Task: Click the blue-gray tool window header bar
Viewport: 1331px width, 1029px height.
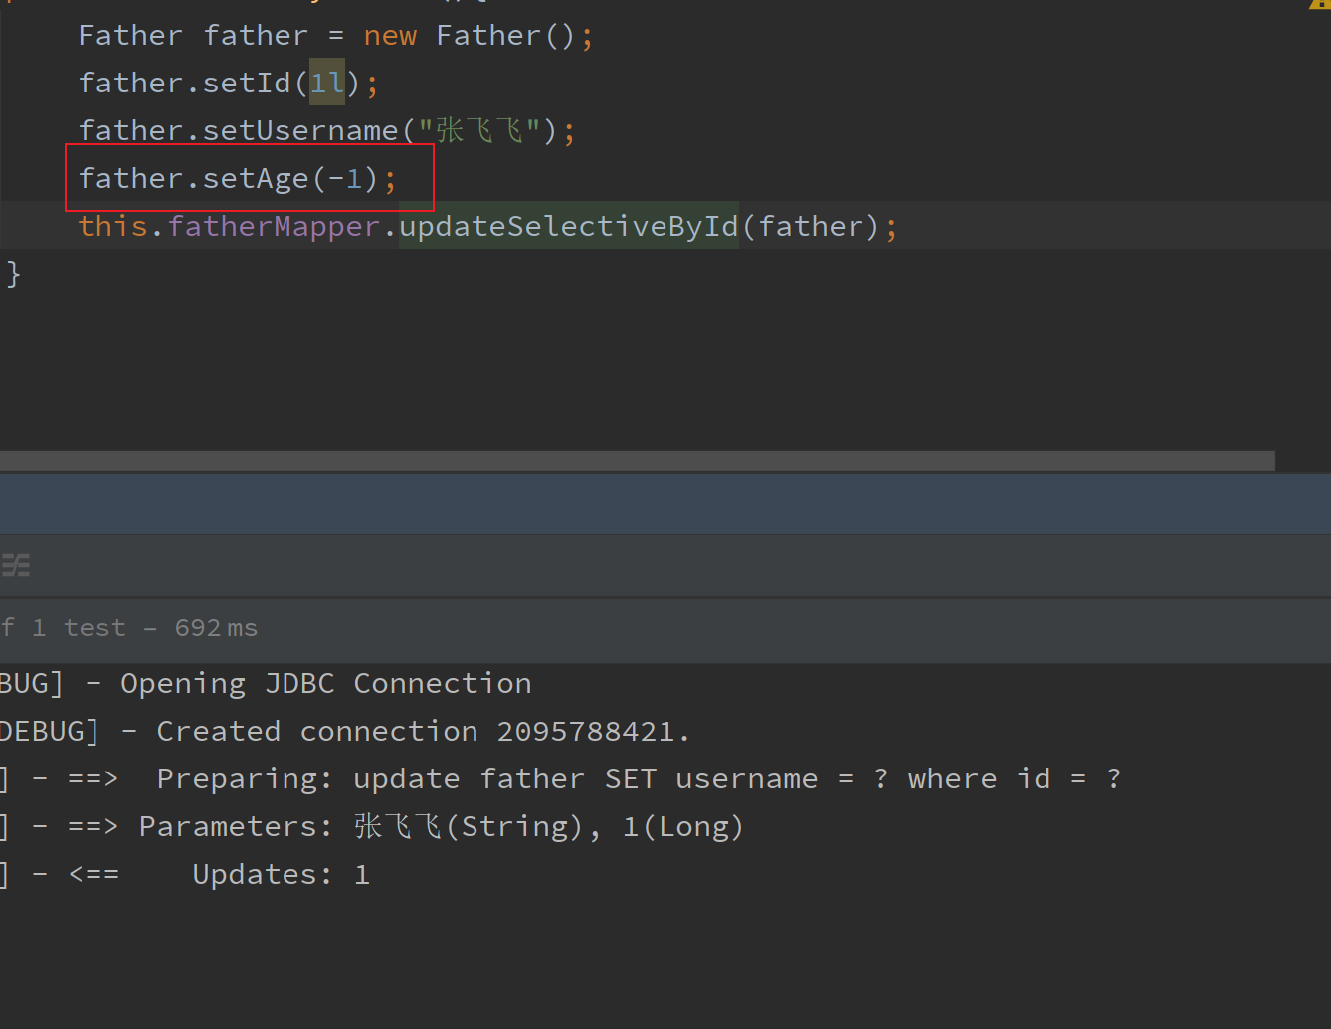Action: click(x=665, y=505)
